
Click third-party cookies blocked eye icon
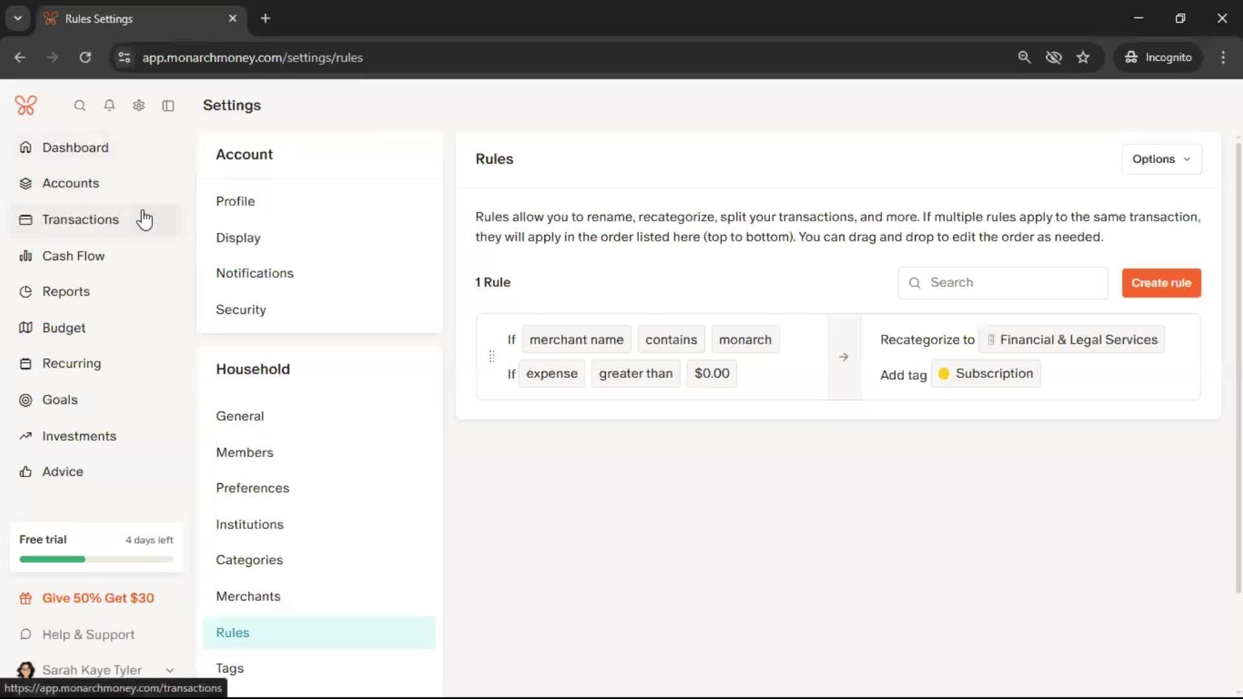pos(1053,58)
